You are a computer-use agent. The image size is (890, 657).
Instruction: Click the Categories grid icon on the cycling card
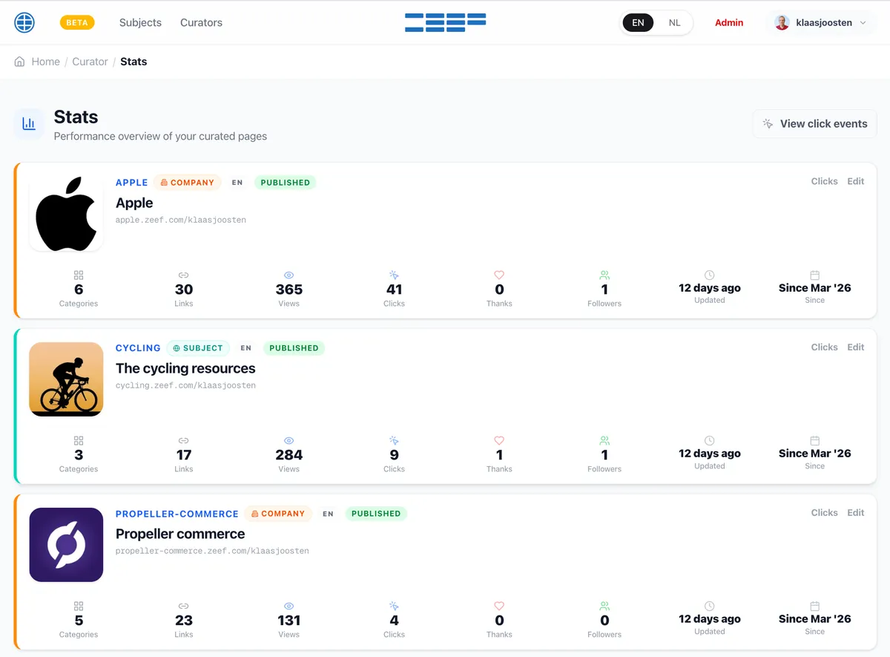click(79, 441)
